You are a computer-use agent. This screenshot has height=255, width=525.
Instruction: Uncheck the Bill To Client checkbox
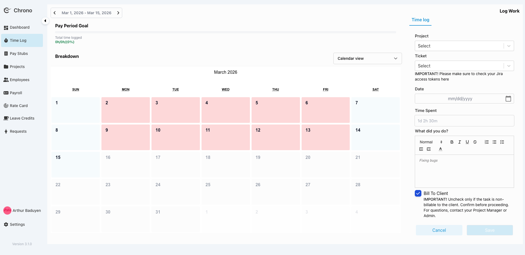point(418,193)
